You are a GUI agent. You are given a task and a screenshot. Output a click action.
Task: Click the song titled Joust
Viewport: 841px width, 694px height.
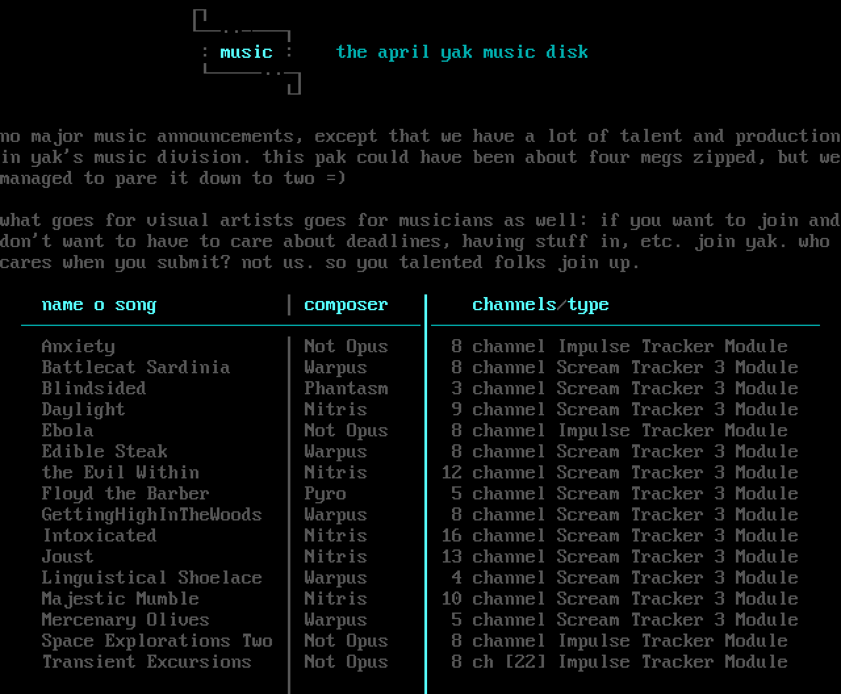pos(68,557)
